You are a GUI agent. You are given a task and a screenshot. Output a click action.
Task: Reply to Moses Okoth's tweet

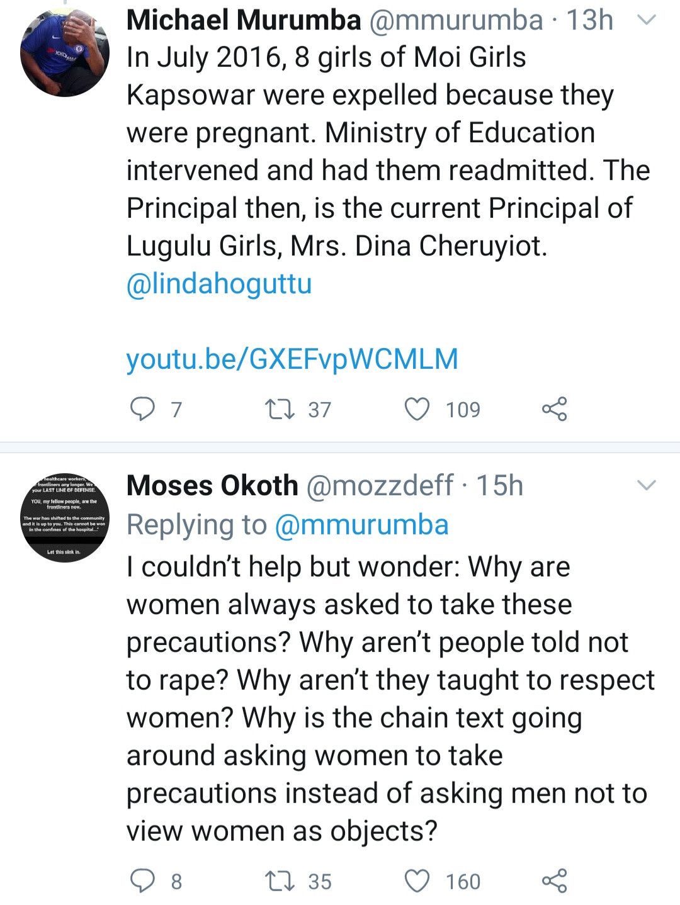142,881
